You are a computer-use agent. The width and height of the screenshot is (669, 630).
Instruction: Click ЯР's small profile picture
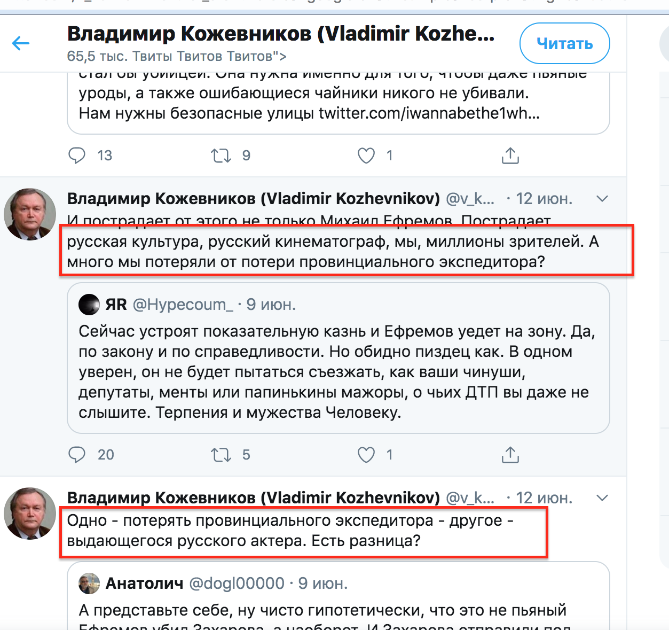[x=89, y=305]
